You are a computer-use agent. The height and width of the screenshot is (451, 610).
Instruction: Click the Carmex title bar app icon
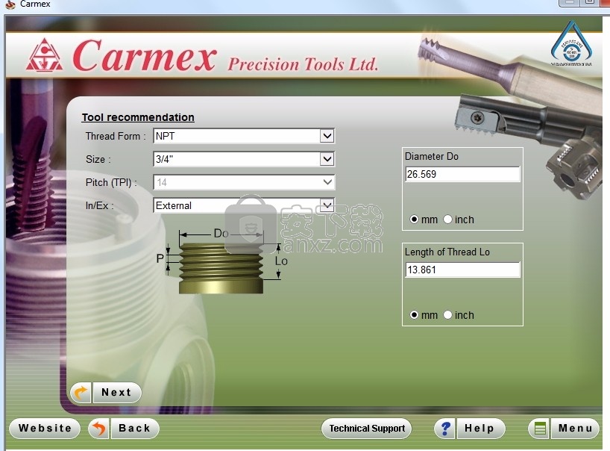coord(10,4)
